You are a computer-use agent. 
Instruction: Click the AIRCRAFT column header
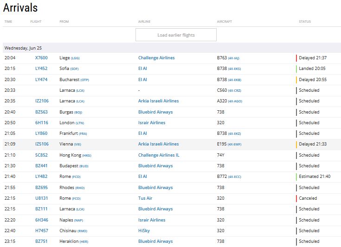point(224,21)
